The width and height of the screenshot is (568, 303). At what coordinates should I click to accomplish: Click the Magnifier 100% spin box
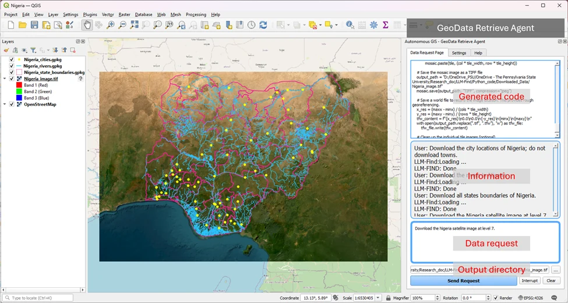tap(425, 298)
